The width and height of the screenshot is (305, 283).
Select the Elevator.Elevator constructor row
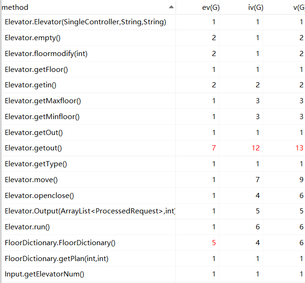point(85,22)
